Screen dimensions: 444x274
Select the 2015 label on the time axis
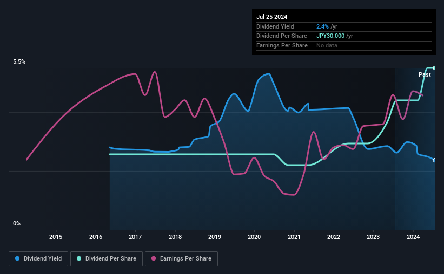coord(56,237)
